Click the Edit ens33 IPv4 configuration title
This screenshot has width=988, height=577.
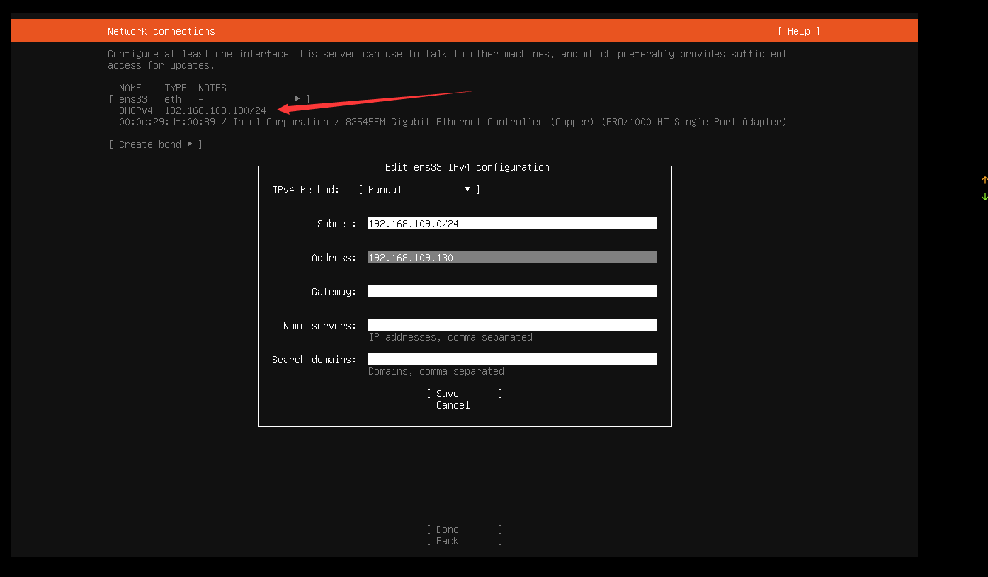click(x=467, y=167)
